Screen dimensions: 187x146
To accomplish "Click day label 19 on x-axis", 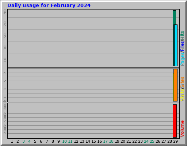I will pyautogui.click(x=117, y=141).
